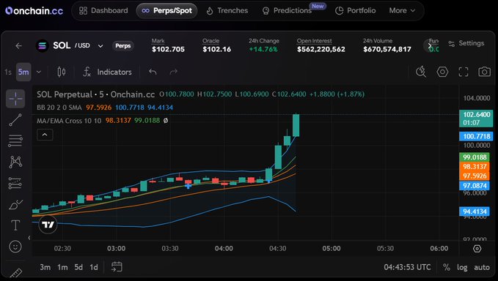Click the 99.0188 green price label
498x281 pixels.
[x=475, y=157]
